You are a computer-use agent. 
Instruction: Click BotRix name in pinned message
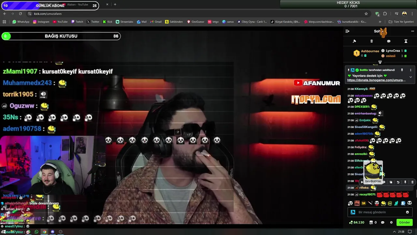[x=364, y=70]
